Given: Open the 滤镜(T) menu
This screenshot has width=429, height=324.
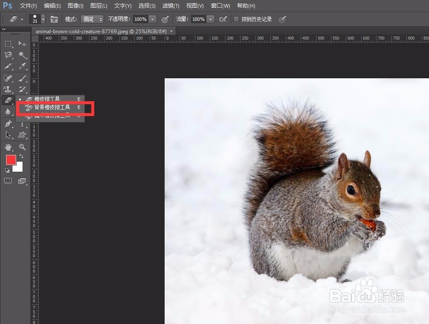Looking at the screenshot, I should [171, 6].
